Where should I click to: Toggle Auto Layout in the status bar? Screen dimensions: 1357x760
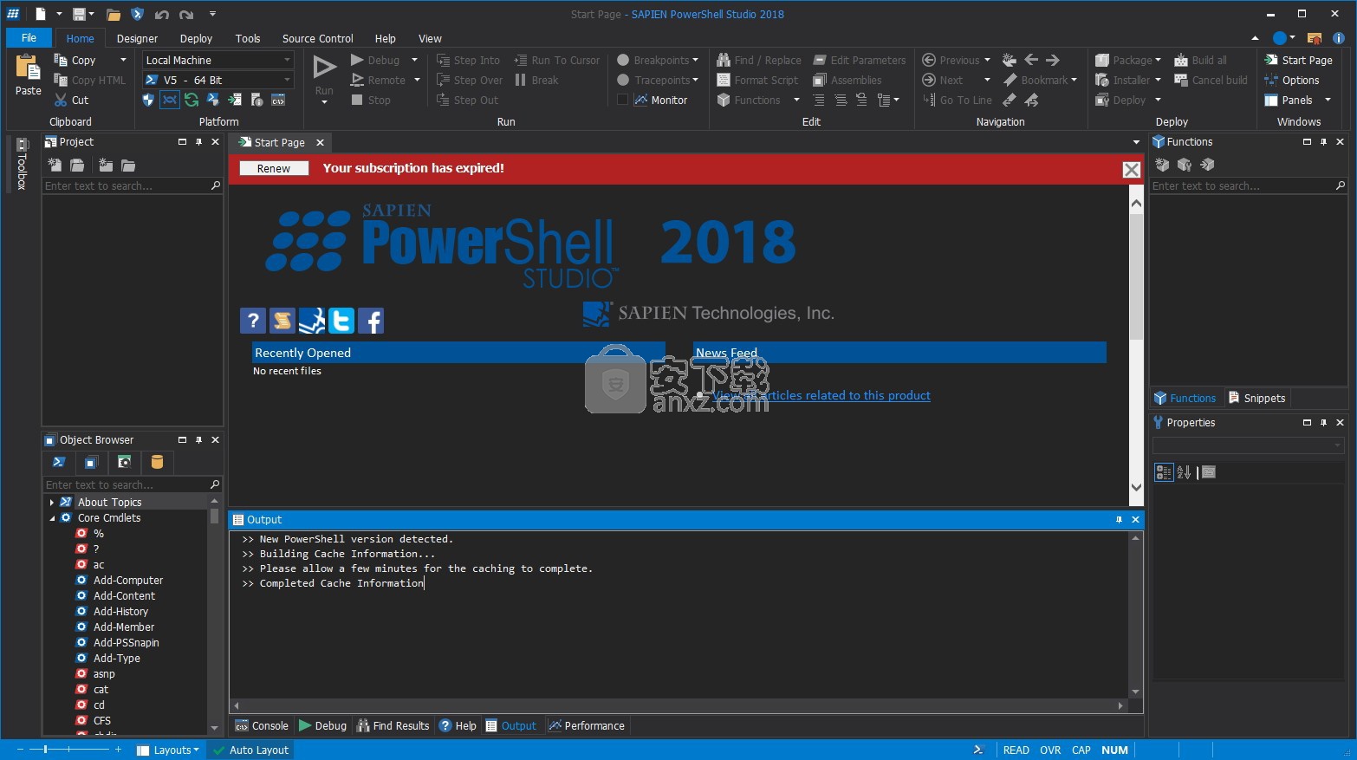point(250,750)
